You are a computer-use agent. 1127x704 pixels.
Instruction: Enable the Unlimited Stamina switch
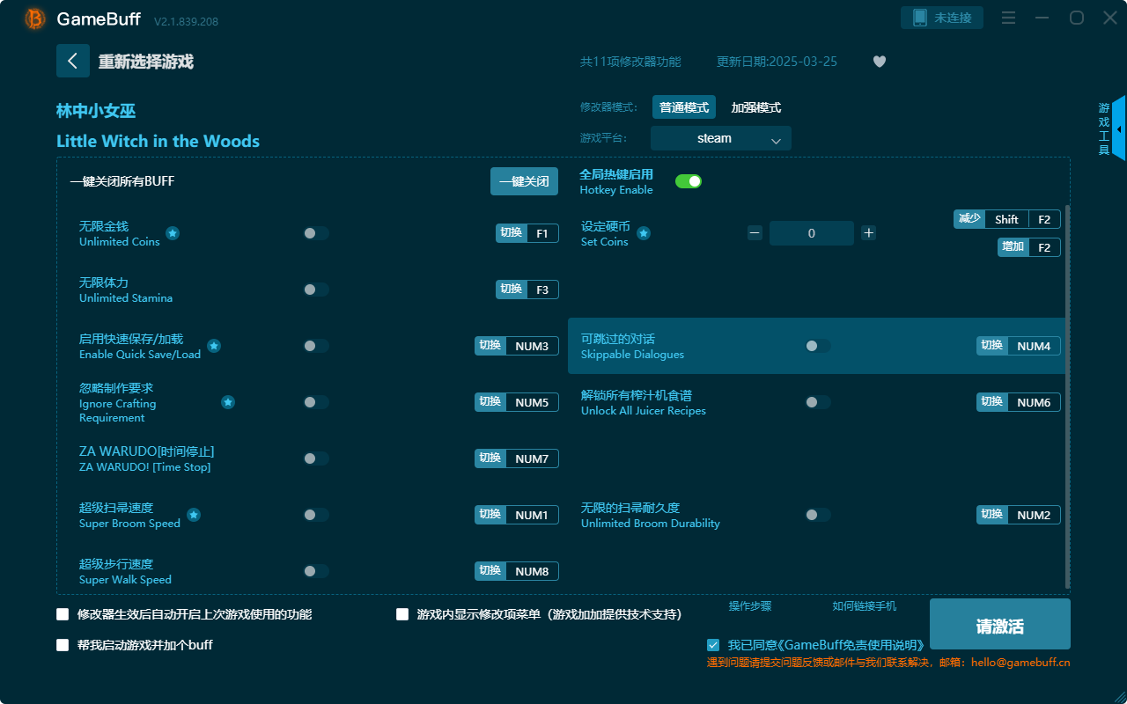click(x=316, y=289)
